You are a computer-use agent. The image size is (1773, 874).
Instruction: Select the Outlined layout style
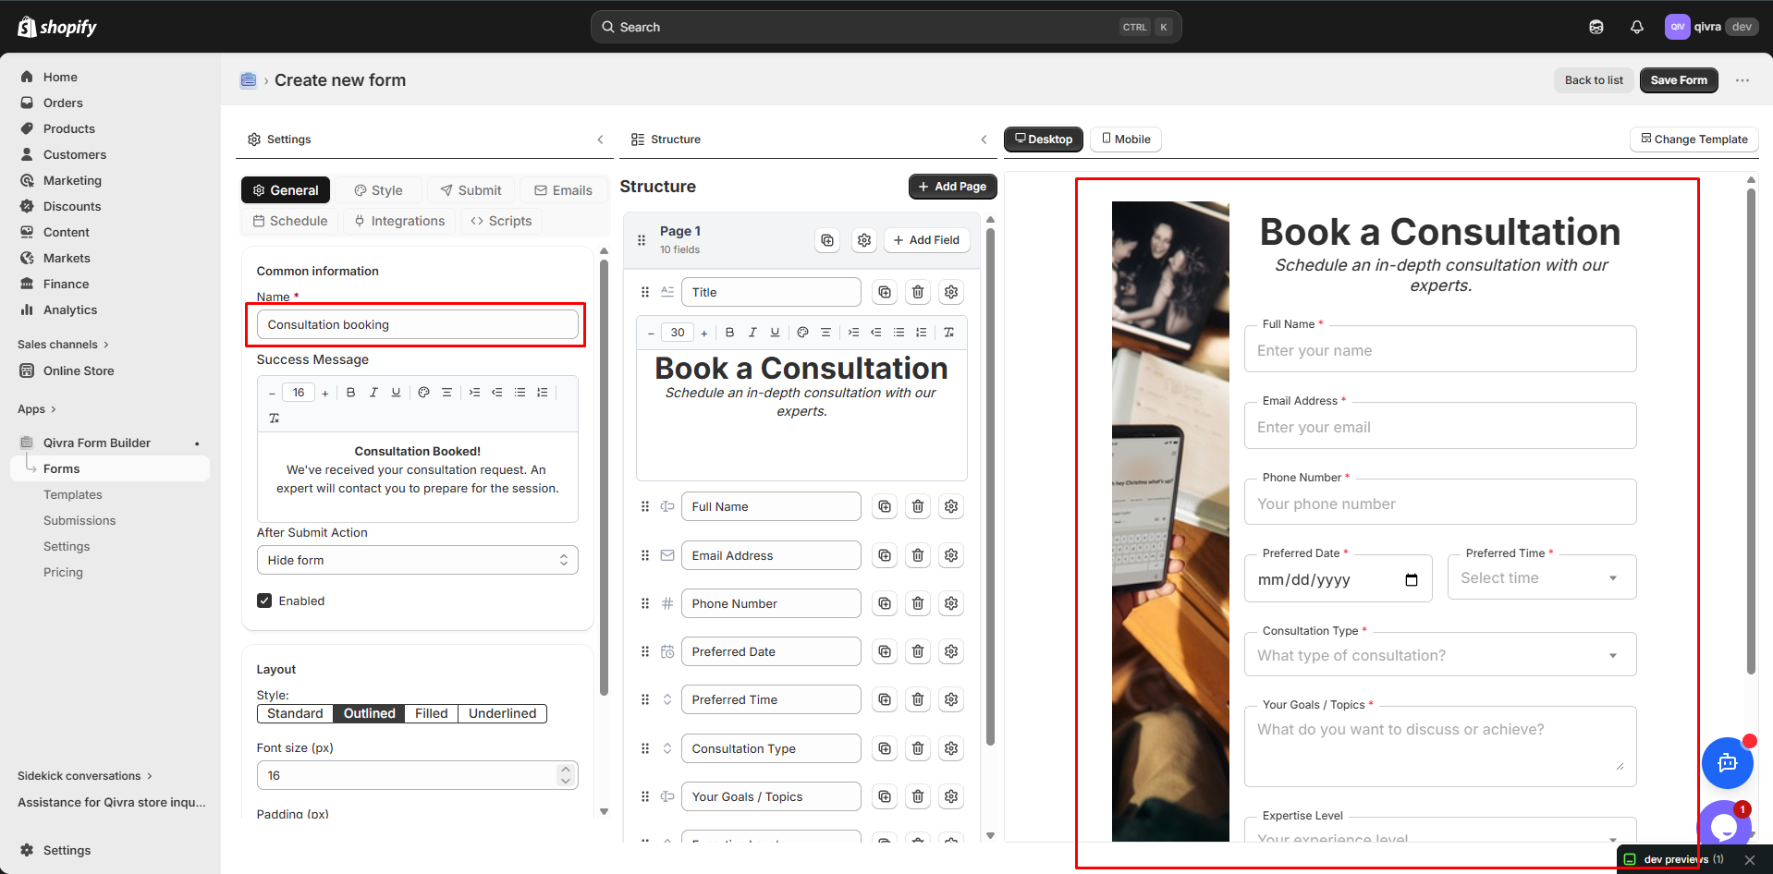369,713
